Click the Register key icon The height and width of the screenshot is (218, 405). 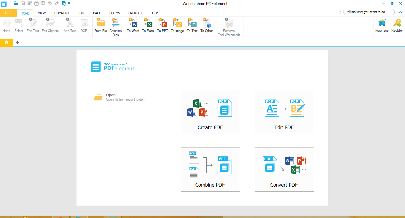pyautogui.click(x=397, y=24)
